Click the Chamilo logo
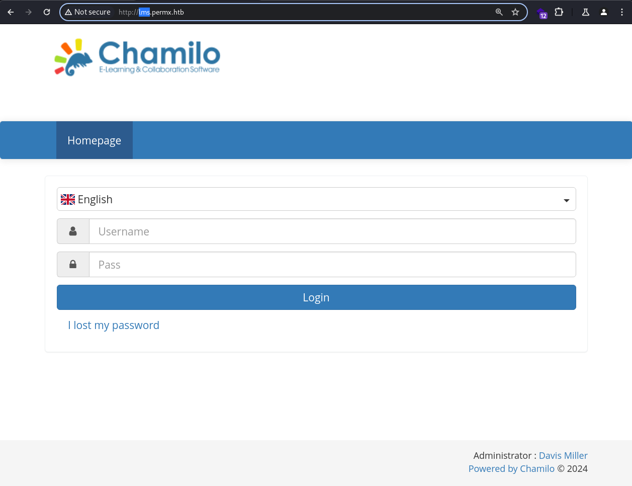632x486 pixels. click(137, 57)
